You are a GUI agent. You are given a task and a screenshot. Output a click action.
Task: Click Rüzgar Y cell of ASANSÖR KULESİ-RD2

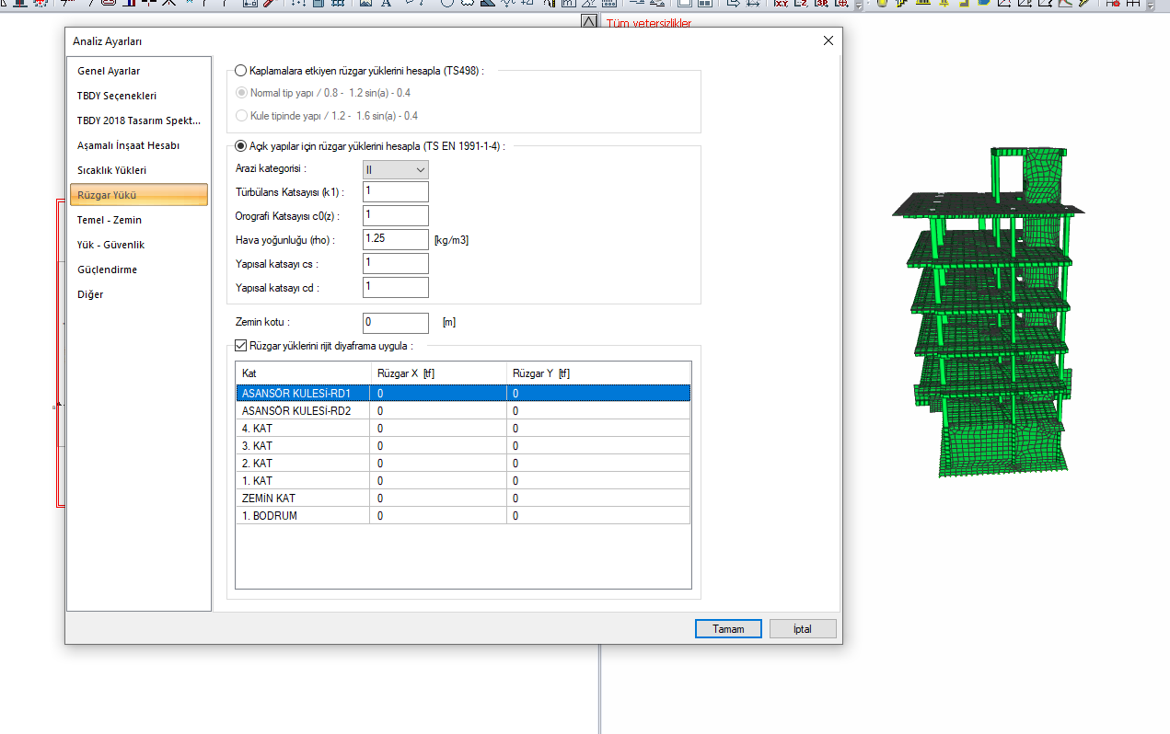coord(598,410)
